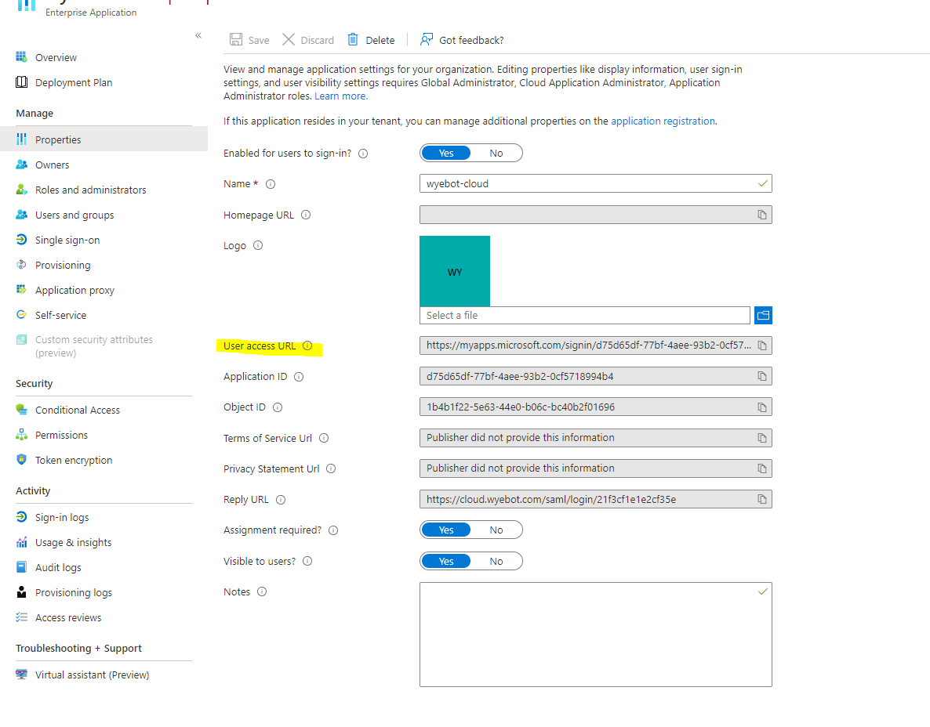The width and height of the screenshot is (930, 727).
Task: Click inside the Notes text area
Action: click(595, 635)
